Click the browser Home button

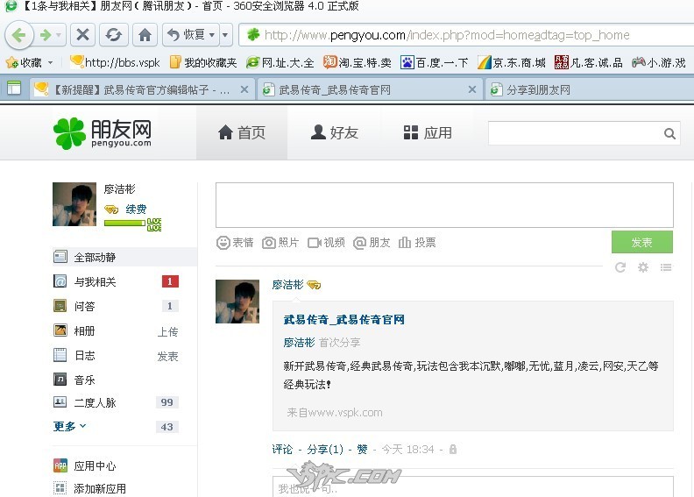[x=145, y=34]
